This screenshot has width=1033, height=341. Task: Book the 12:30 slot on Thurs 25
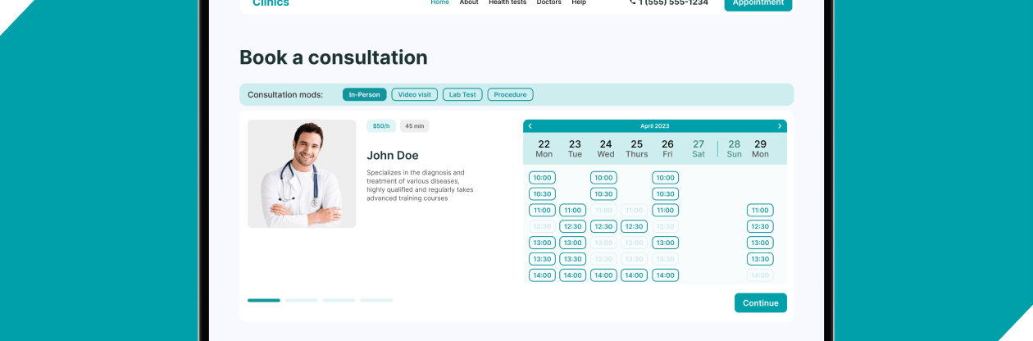pyautogui.click(x=635, y=227)
